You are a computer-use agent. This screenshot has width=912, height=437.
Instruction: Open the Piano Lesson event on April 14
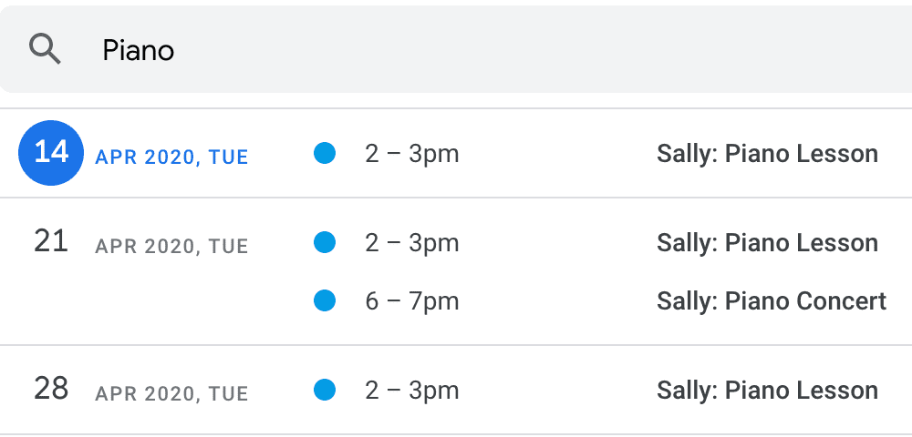[x=767, y=154]
